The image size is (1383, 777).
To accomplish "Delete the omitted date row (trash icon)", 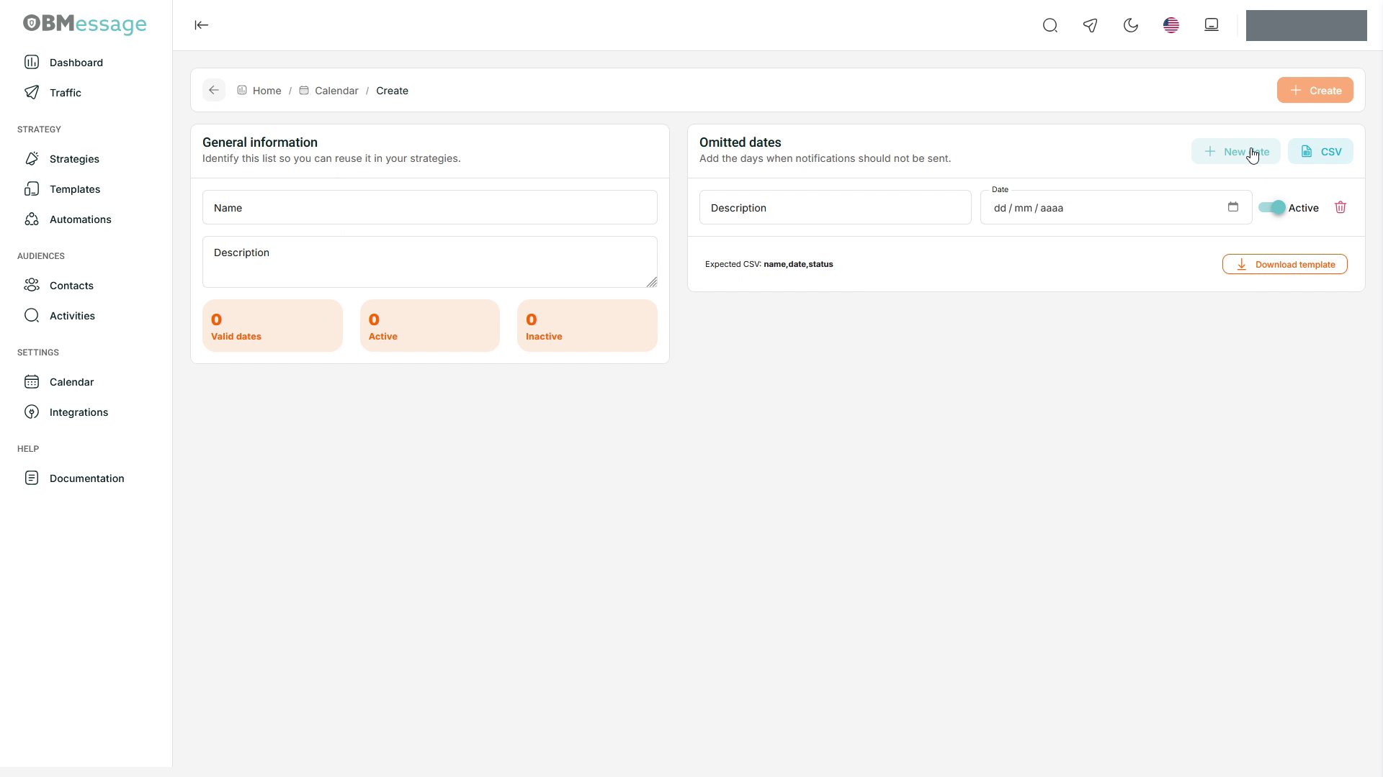I will point(1341,207).
